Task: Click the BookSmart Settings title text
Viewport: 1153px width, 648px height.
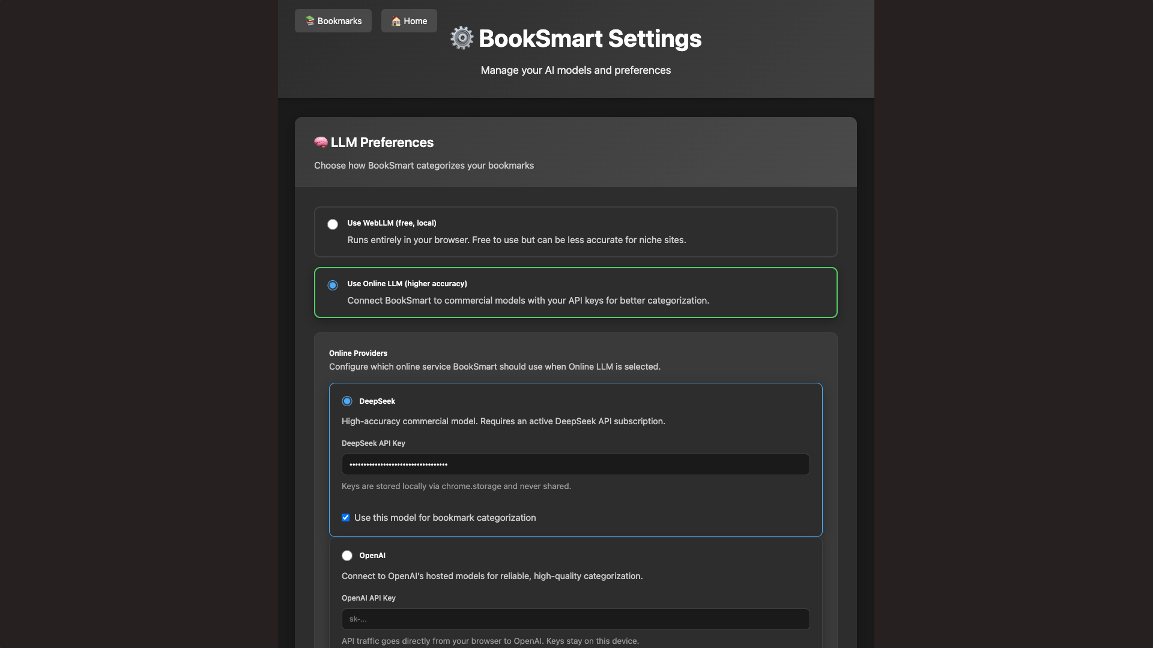Action: (590, 38)
